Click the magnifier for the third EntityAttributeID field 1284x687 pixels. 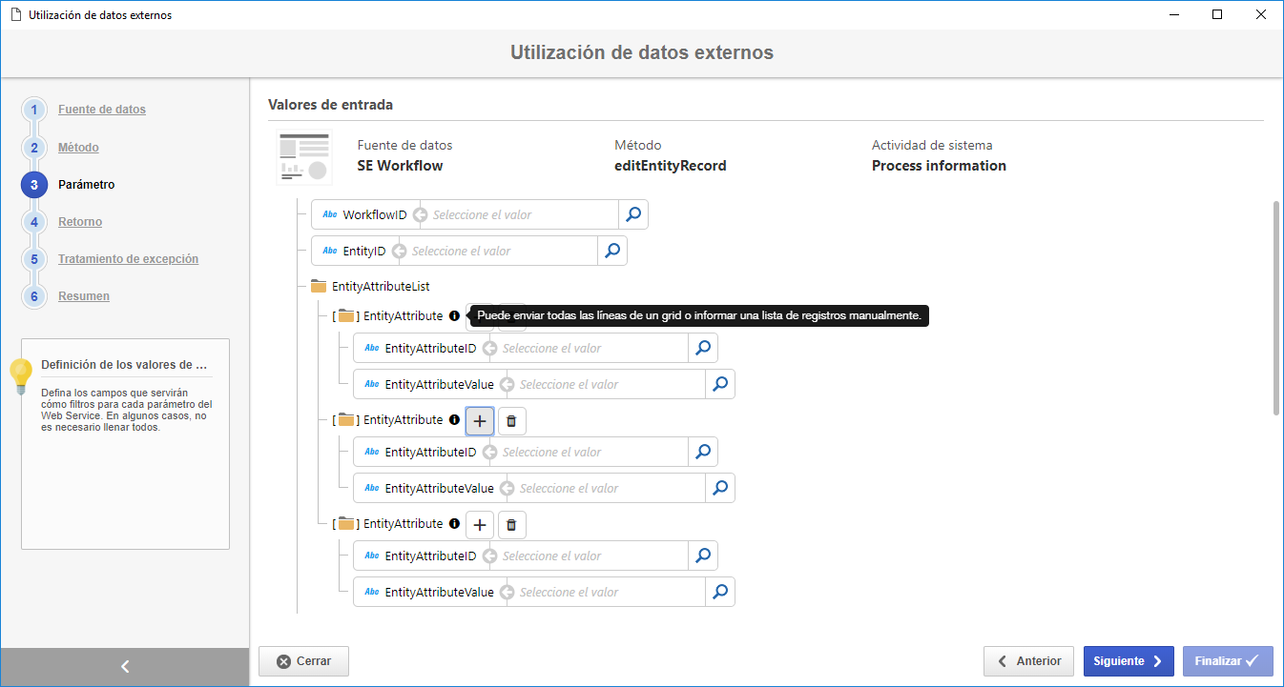point(703,556)
